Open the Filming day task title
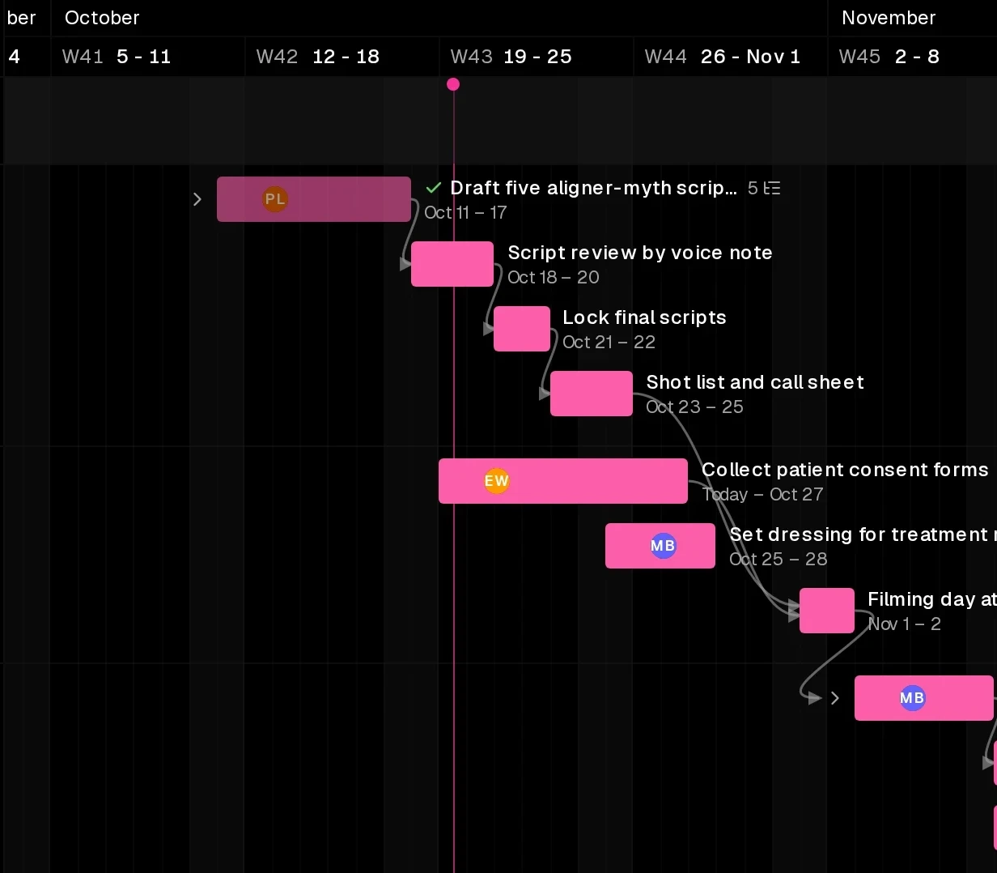997x873 pixels. [x=932, y=599]
